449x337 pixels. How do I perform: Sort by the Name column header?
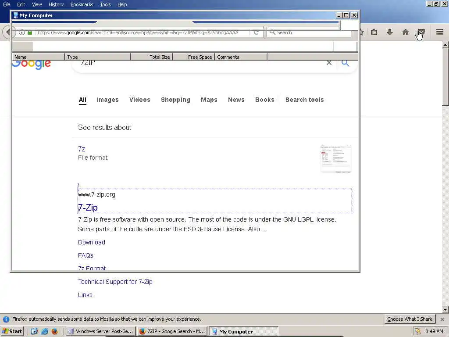pos(38,57)
